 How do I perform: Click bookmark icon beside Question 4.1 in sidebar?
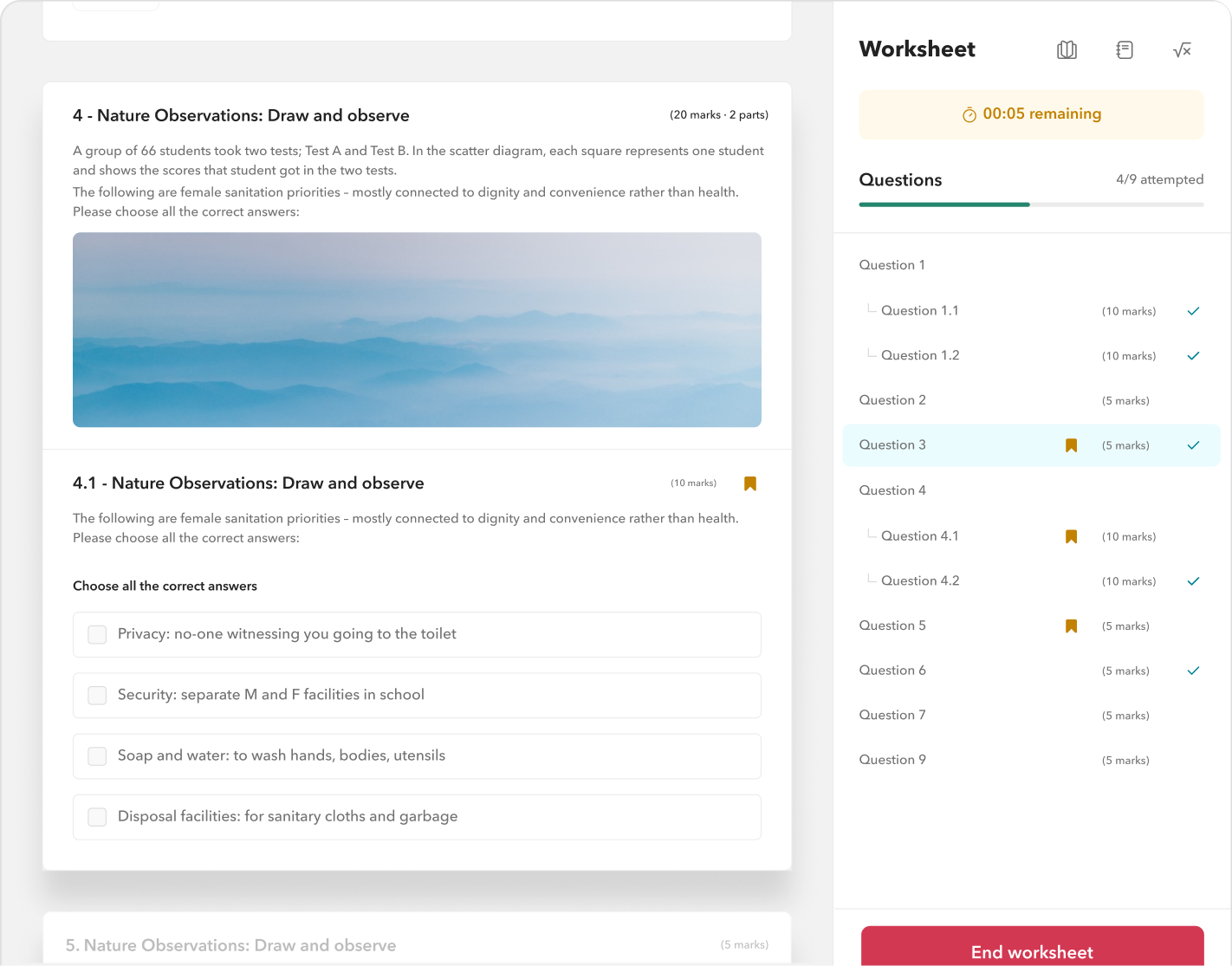pyautogui.click(x=1071, y=536)
